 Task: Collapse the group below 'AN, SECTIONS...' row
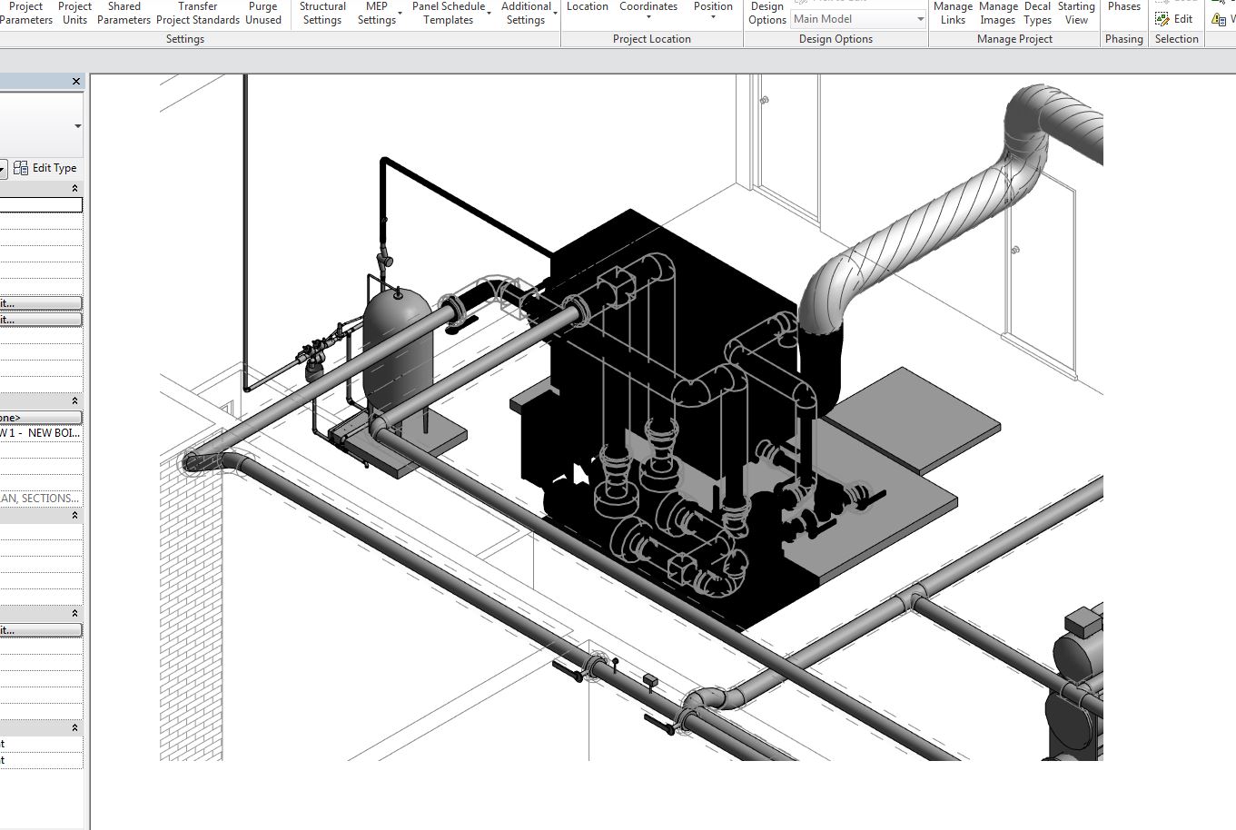[x=75, y=515]
